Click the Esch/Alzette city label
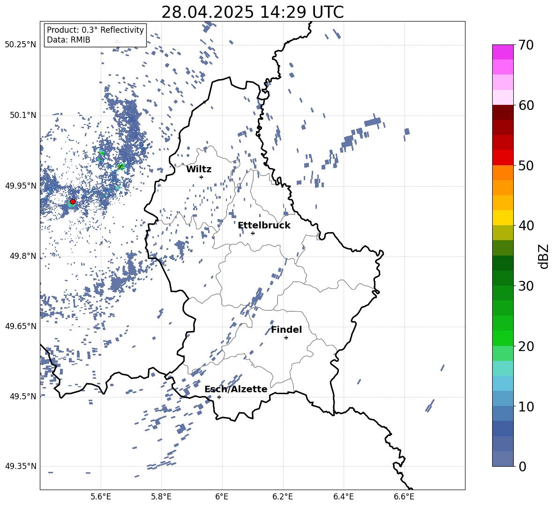This screenshot has width=555, height=506. point(236,389)
